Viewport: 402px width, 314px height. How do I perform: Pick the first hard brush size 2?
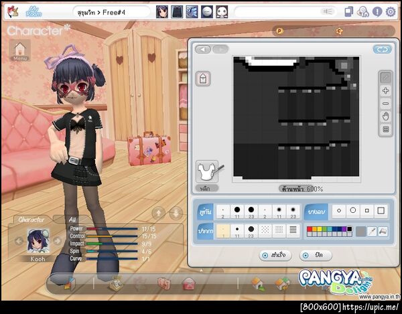pyautogui.click(x=223, y=212)
